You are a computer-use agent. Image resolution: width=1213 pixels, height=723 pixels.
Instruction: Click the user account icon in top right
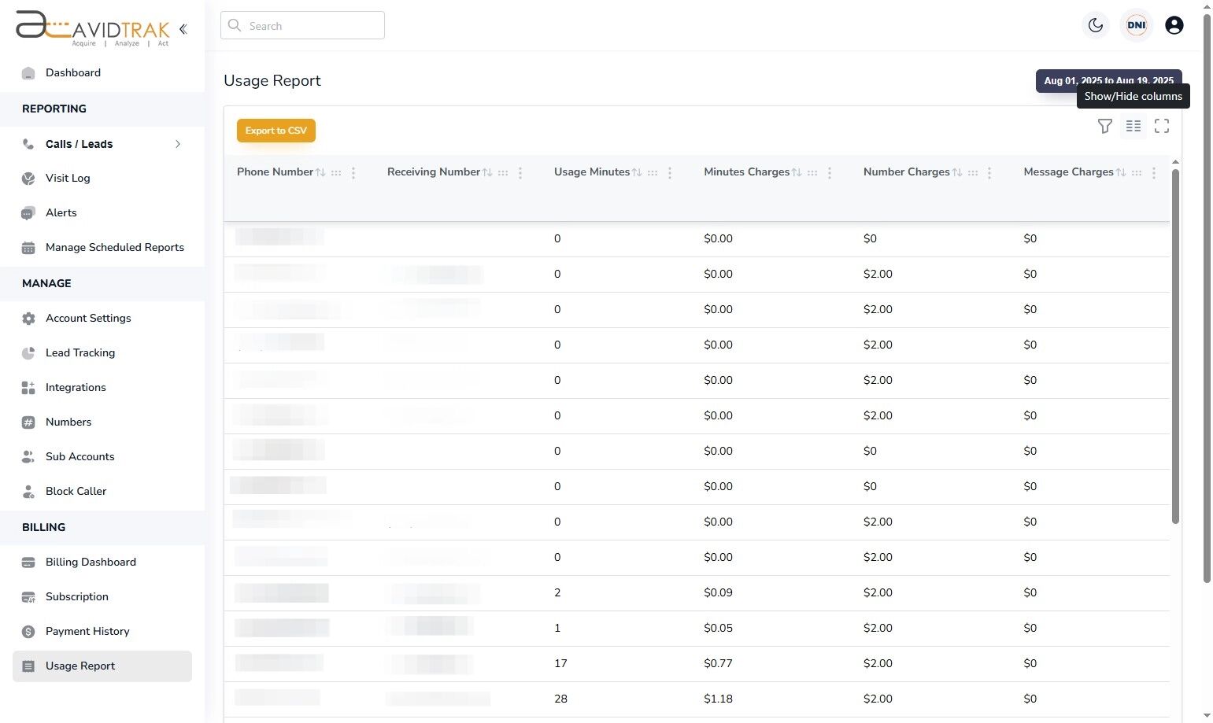[1174, 24]
